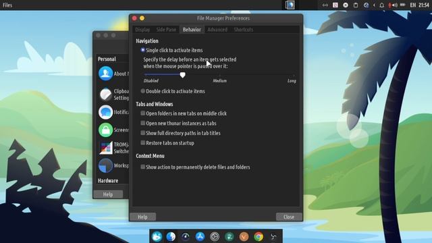Click the Personal section heading in Settings

(107, 59)
